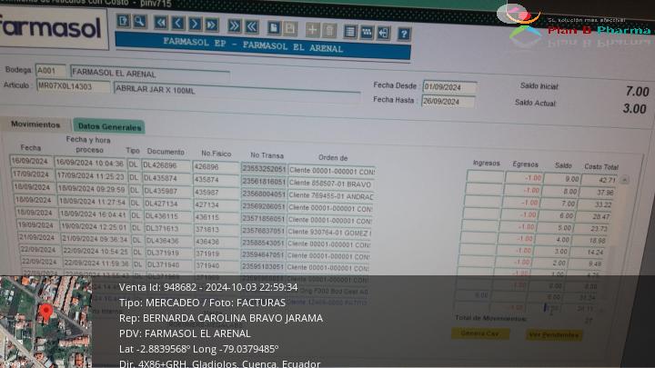This screenshot has width=655, height=368.
Task: Click the magnifier search icon
Action: point(139,21)
